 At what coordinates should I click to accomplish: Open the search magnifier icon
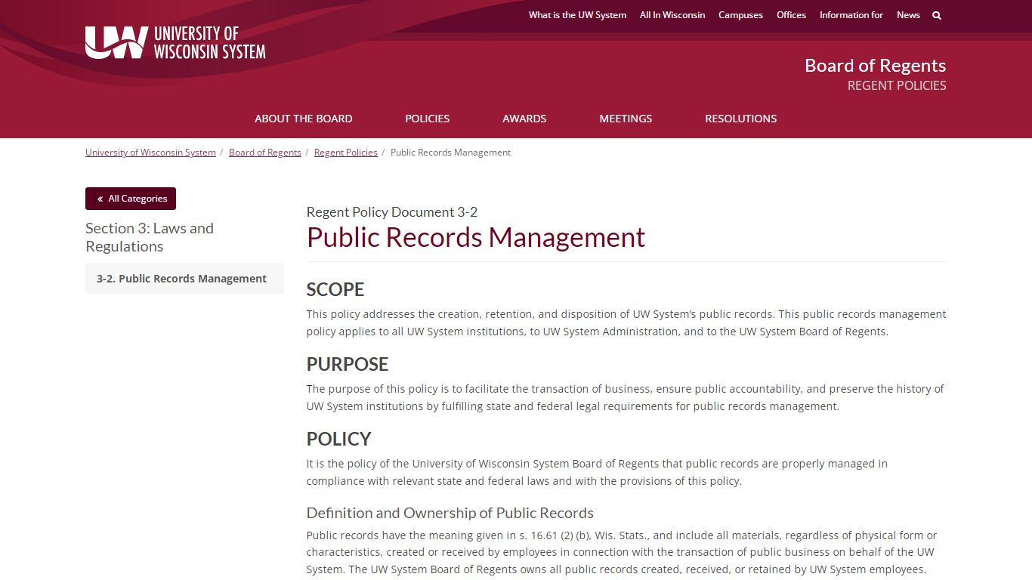coord(937,15)
